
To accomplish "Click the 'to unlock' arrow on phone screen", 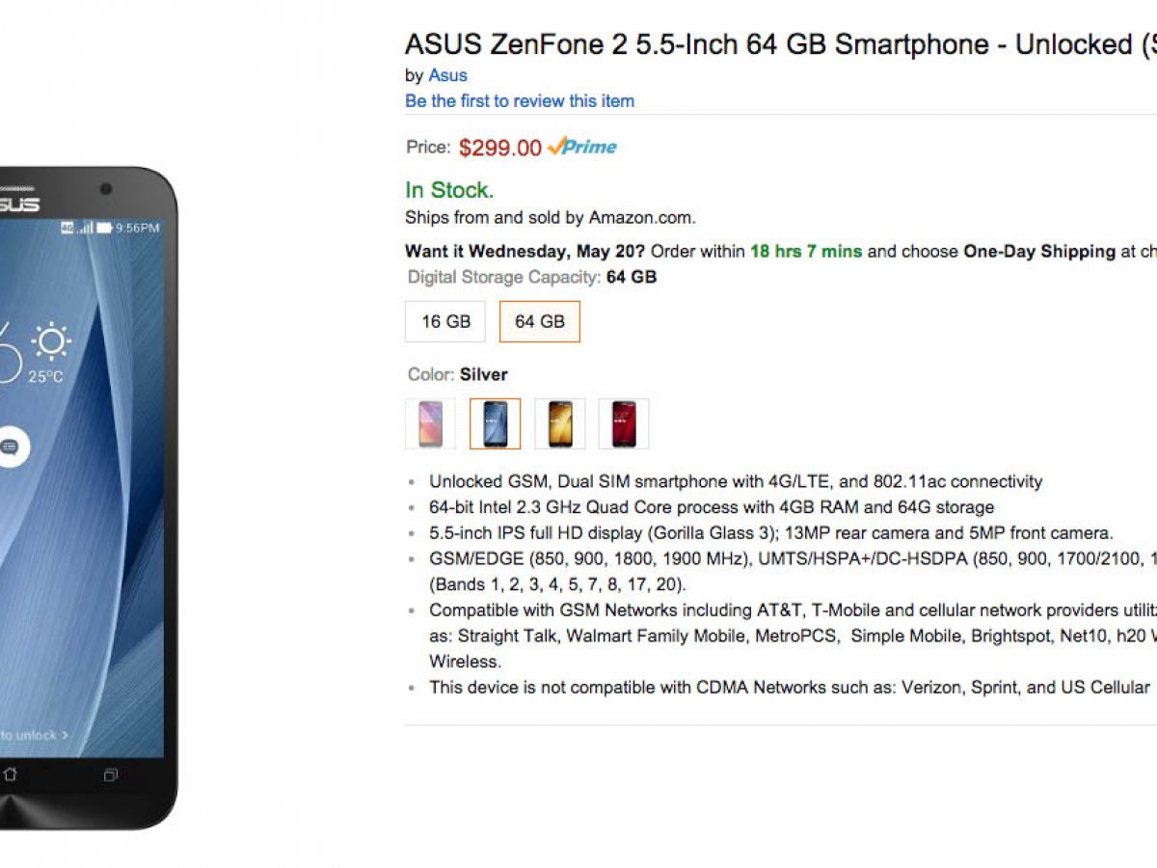I will click(x=64, y=735).
